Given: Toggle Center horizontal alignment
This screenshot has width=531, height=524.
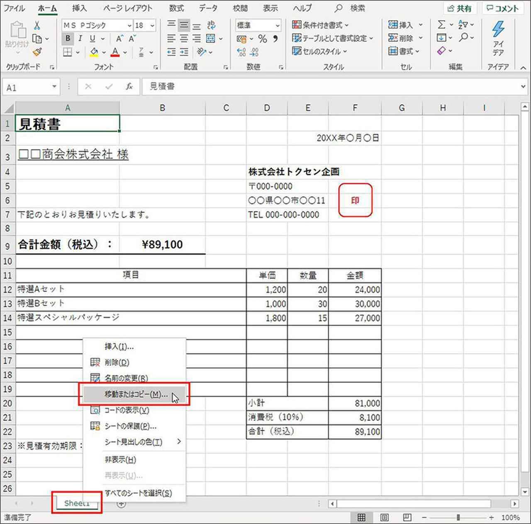Looking at the screenshot, I should [x=184, y=39].
